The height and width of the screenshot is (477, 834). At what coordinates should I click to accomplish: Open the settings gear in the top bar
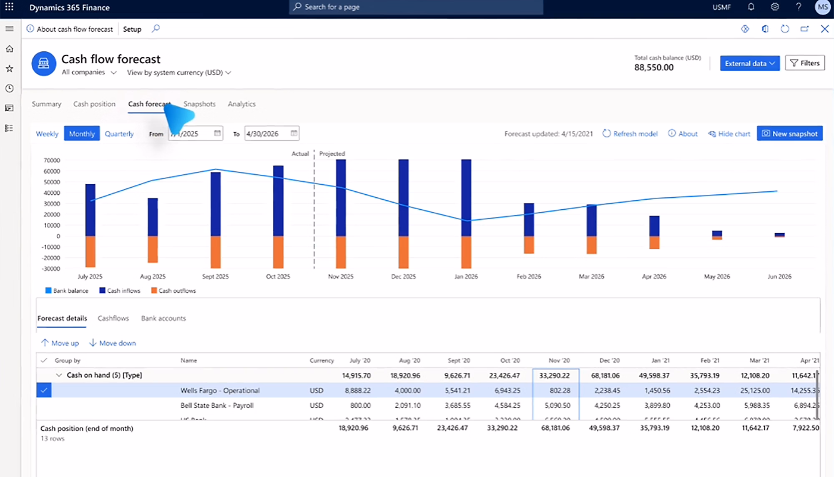click(774, 7)
